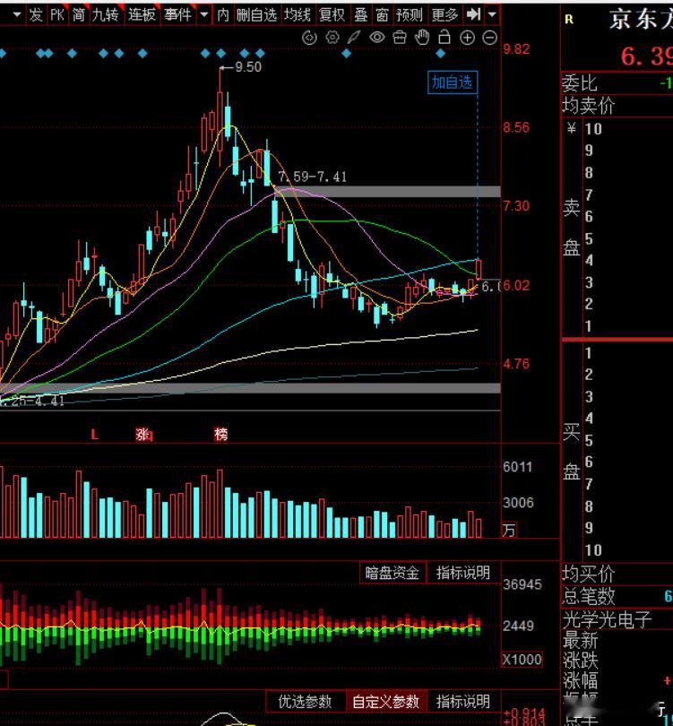Toggle the lock icon above chart

(444, 37)
